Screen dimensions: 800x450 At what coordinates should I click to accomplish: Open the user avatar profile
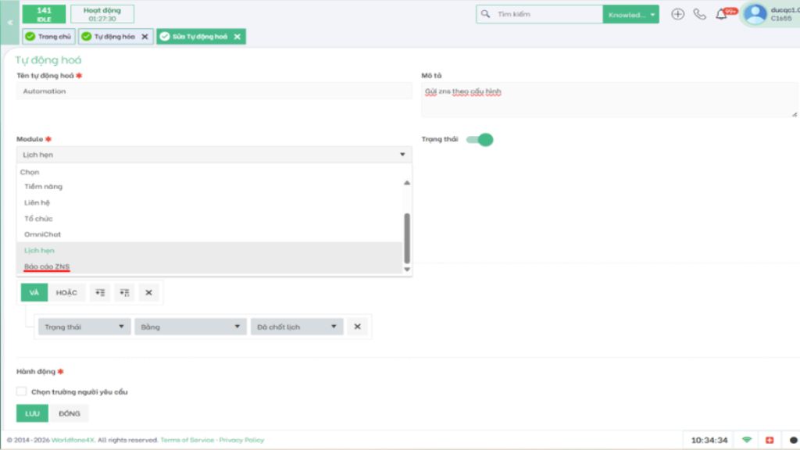click(x=755, y=14)
